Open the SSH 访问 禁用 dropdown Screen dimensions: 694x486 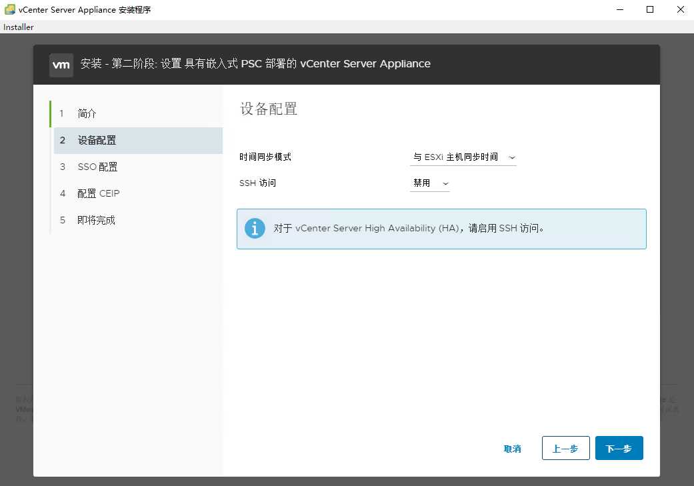[429, 183]
